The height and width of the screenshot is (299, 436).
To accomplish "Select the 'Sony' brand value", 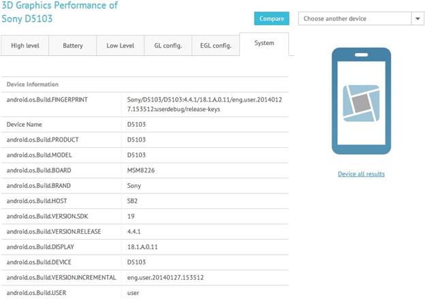I will pos(134,186).
